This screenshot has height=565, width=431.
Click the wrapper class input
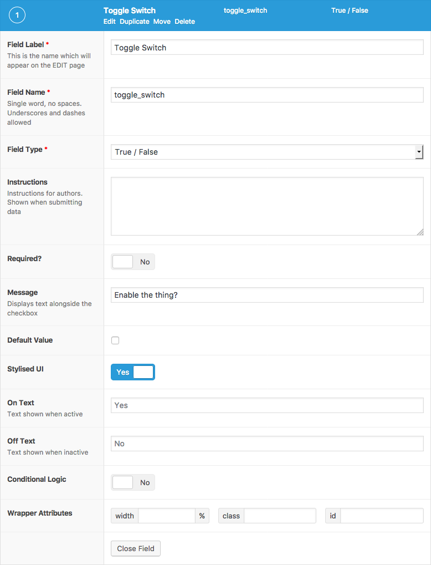coord(280,516)
